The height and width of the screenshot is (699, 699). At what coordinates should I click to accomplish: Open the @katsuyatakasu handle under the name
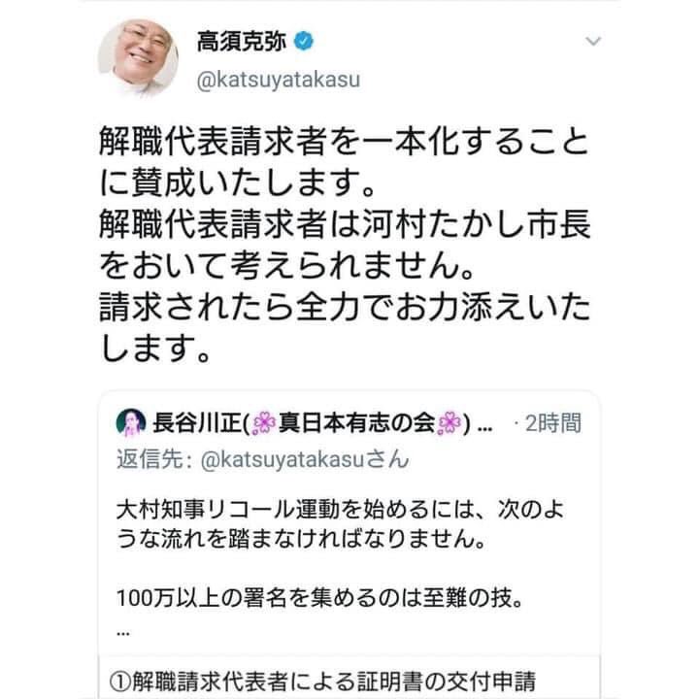[279, 81]
